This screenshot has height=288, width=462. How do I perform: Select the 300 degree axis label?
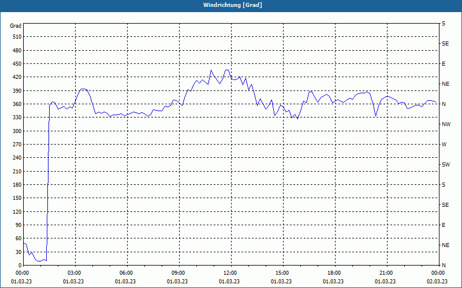coord(17,131)
